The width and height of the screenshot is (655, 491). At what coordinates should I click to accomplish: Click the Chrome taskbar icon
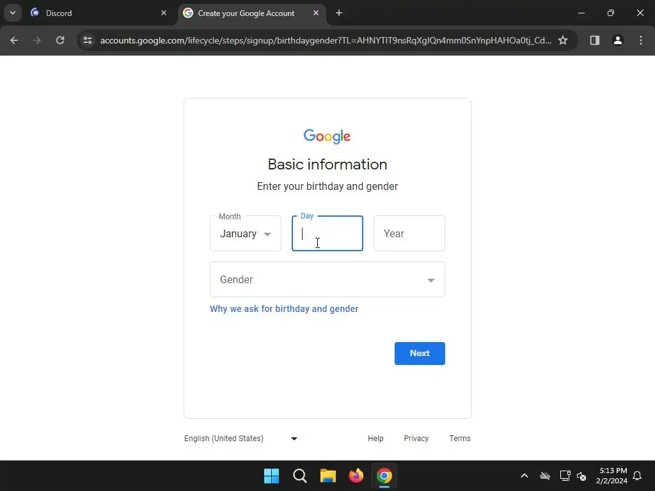click(x=384, y=476)
